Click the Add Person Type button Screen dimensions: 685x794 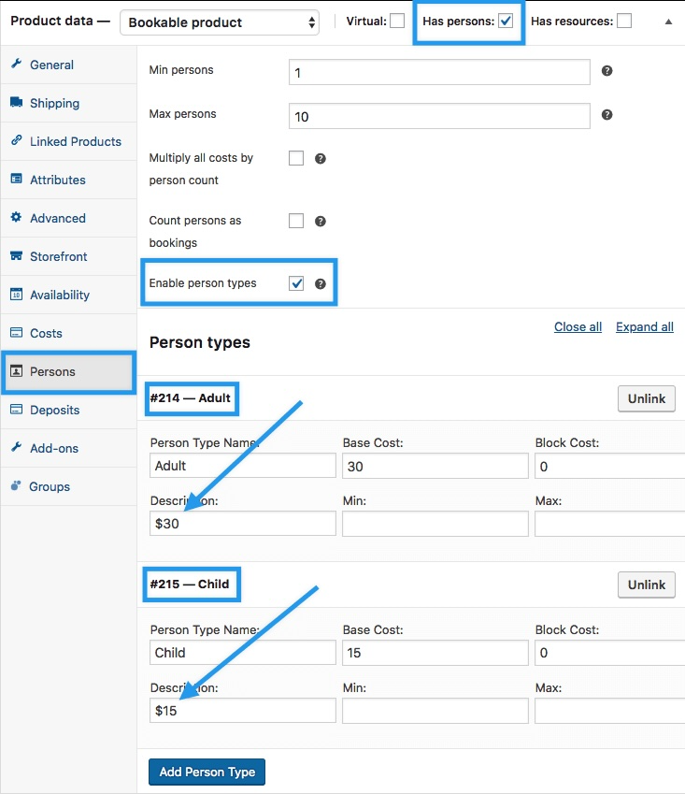pos(207,772)
